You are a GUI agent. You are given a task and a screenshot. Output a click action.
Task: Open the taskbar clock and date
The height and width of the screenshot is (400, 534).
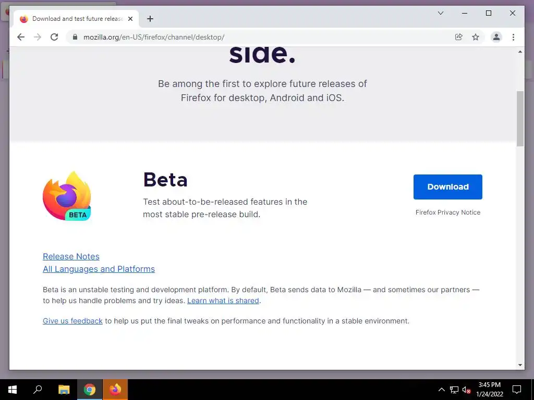click(489, 390)
